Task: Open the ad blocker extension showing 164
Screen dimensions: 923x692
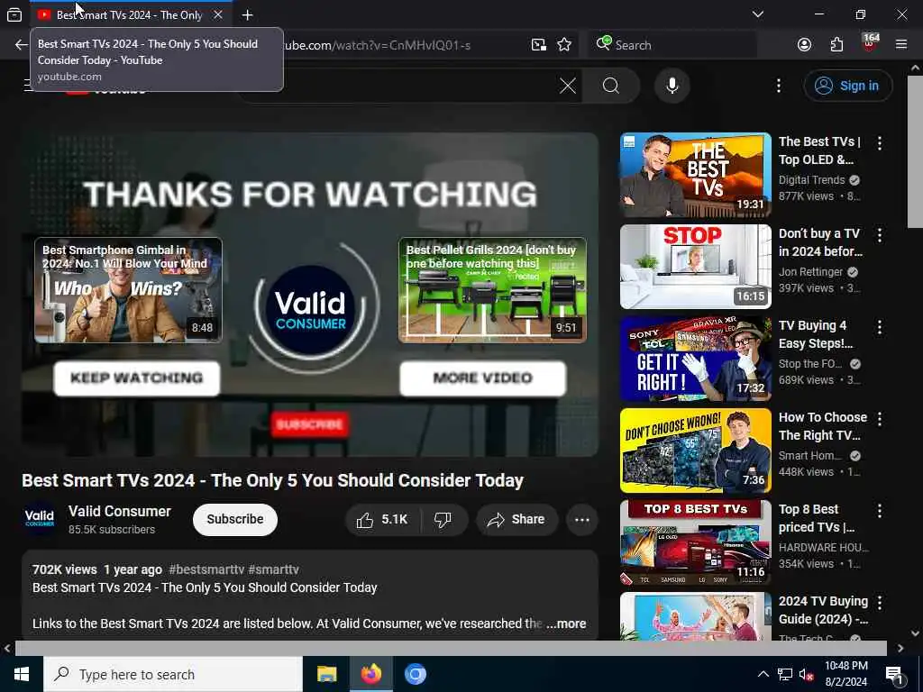Action: click(870, 42)
